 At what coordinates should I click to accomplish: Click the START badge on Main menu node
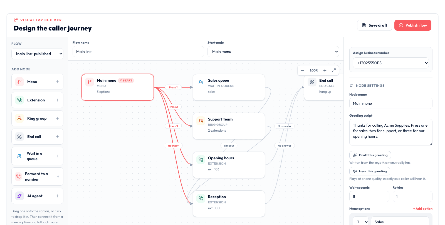tap(126, 80)
